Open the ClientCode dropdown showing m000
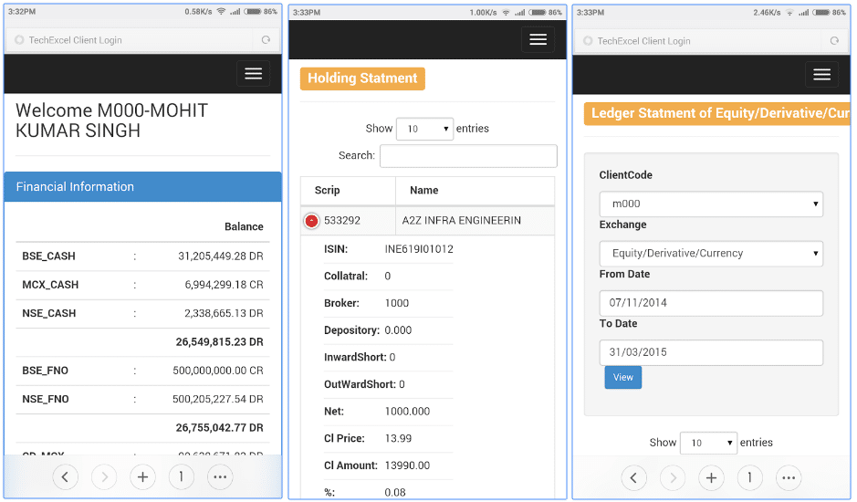Viewport: 857px width, 502px height. click(x=710, y=204)
